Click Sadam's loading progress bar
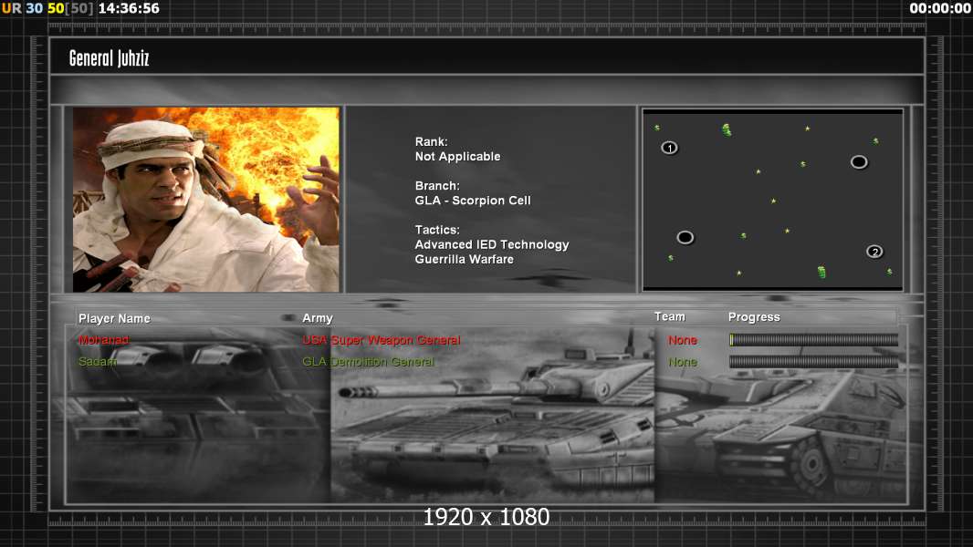This screenshot has height=547, width=973. click(813, 362)
